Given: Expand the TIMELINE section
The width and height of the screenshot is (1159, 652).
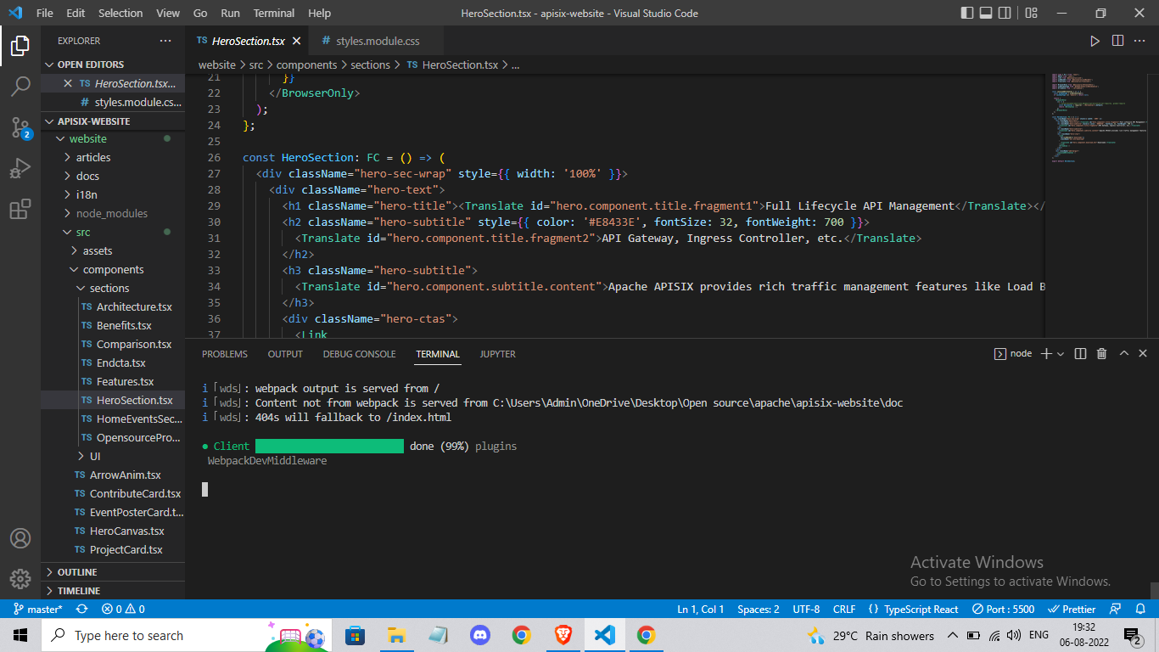Looking at the screenshot, I should point(113,591).
